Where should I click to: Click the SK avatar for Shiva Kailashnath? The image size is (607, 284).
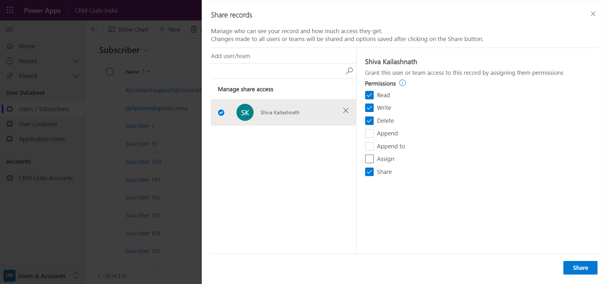245,112
